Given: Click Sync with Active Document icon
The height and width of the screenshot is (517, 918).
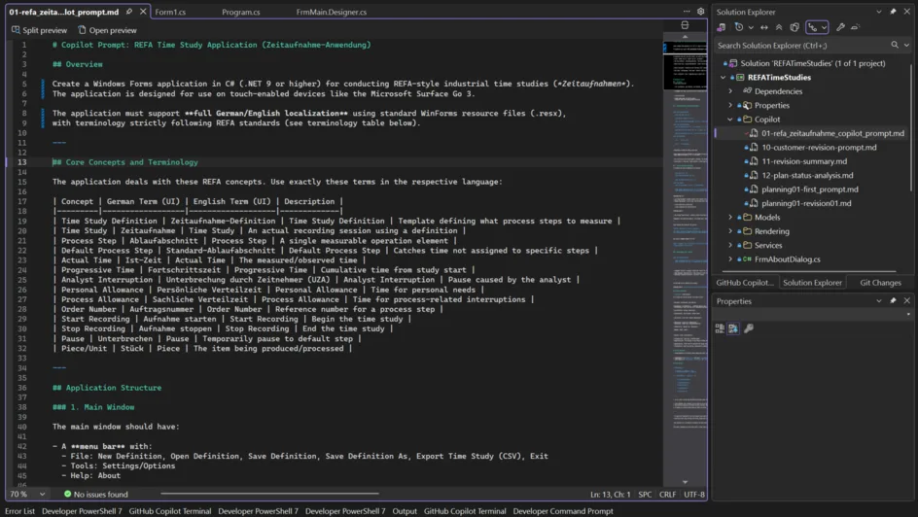Looking at the screenshot, I should [x=764, y=27].
